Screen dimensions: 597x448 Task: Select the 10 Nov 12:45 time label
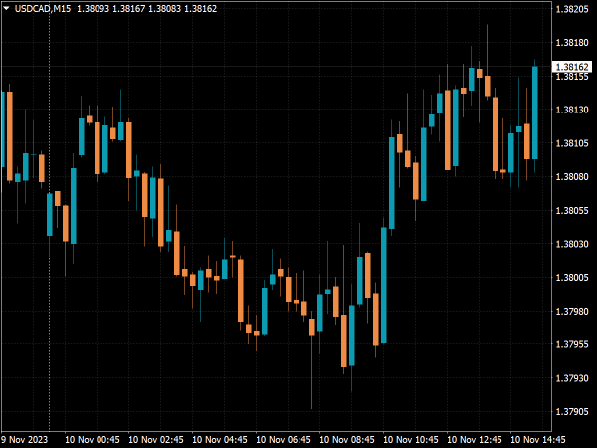(474, 440)
